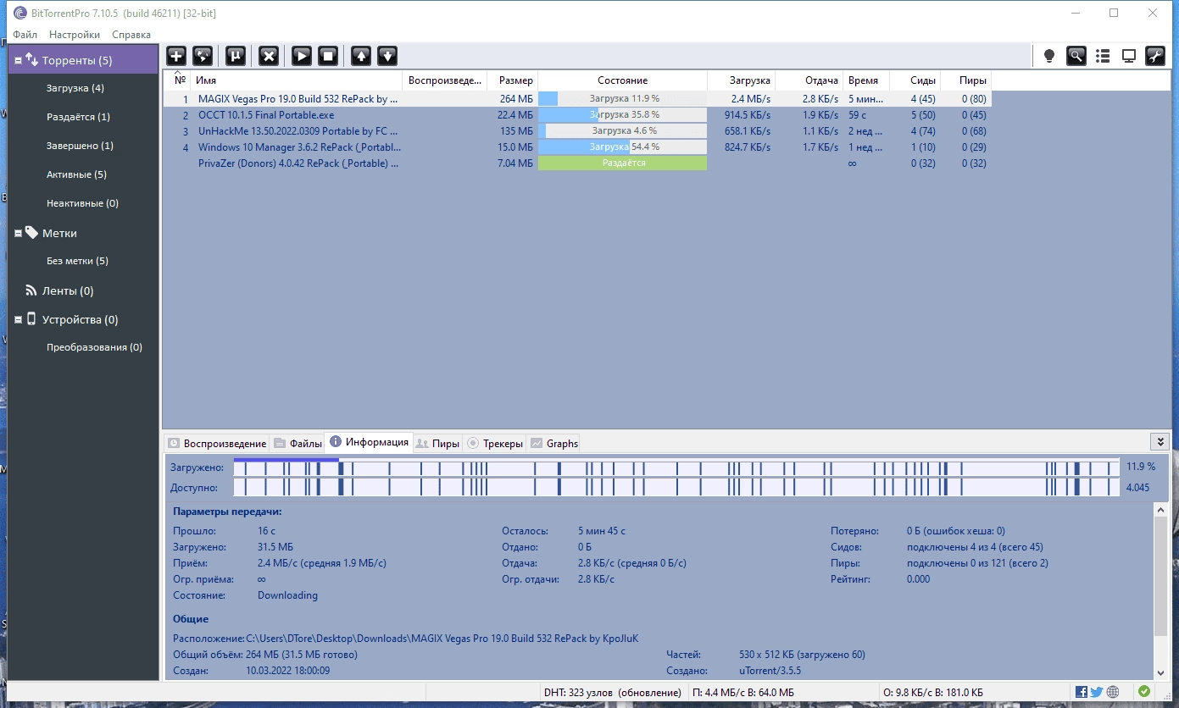Click the Add Torrent plus icon

tap(176, 56)
